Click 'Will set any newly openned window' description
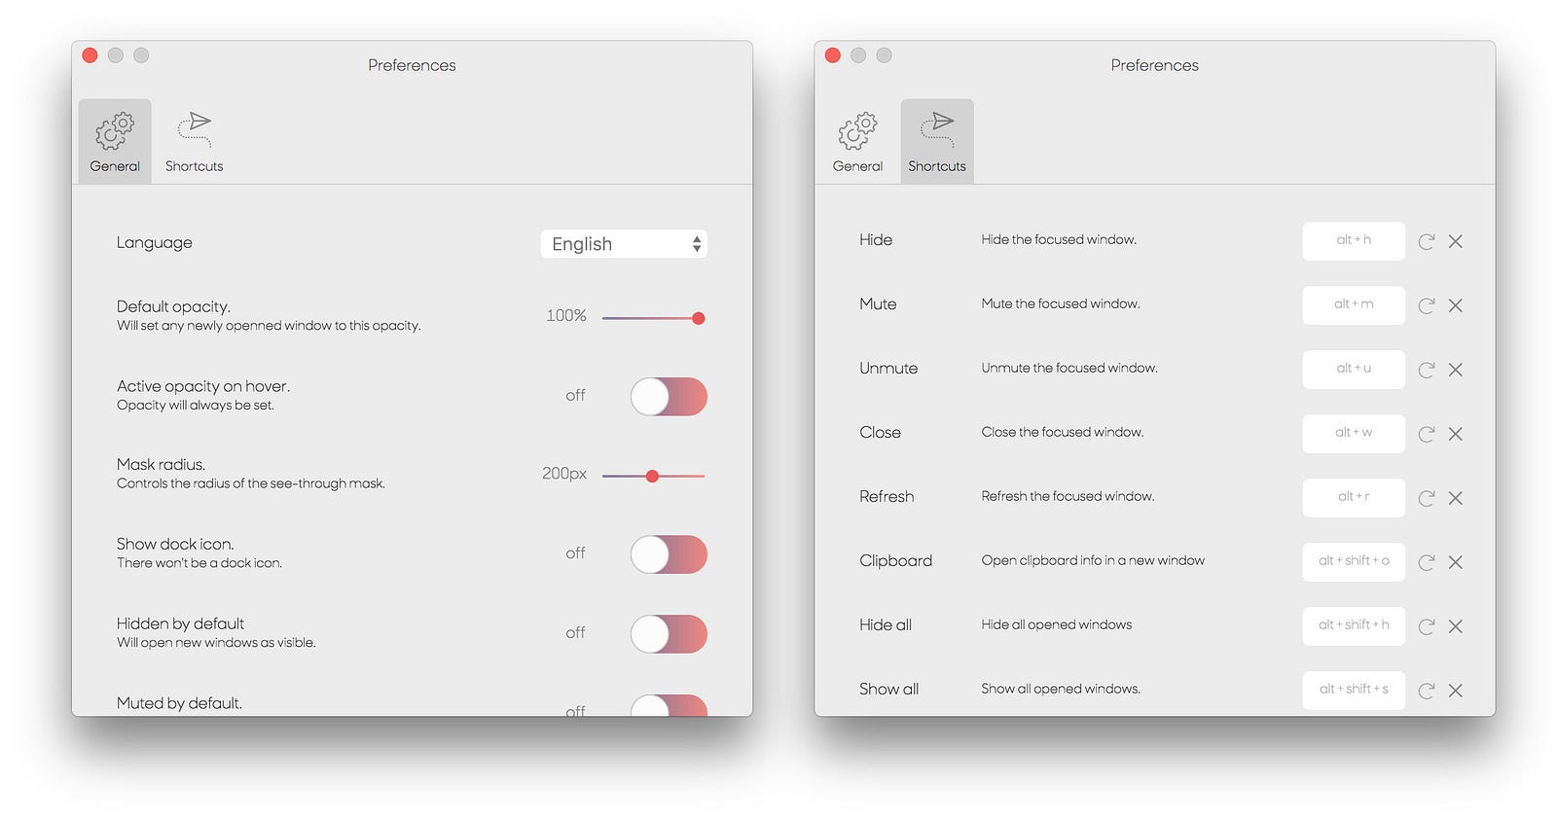Image resolution: width=1557 pixels, height=819 pixels. [269, 326]
